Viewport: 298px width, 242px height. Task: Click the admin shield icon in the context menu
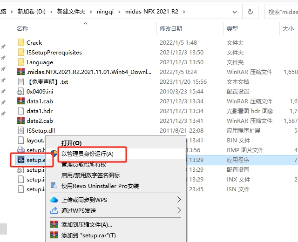click(54, 154)
